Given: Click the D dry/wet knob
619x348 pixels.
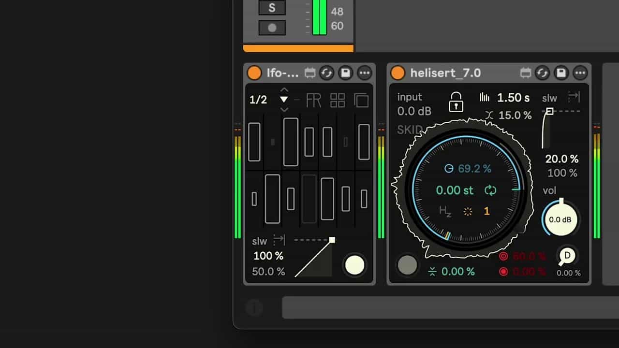Looking at the screenshot, I should (x=567, y=256).
